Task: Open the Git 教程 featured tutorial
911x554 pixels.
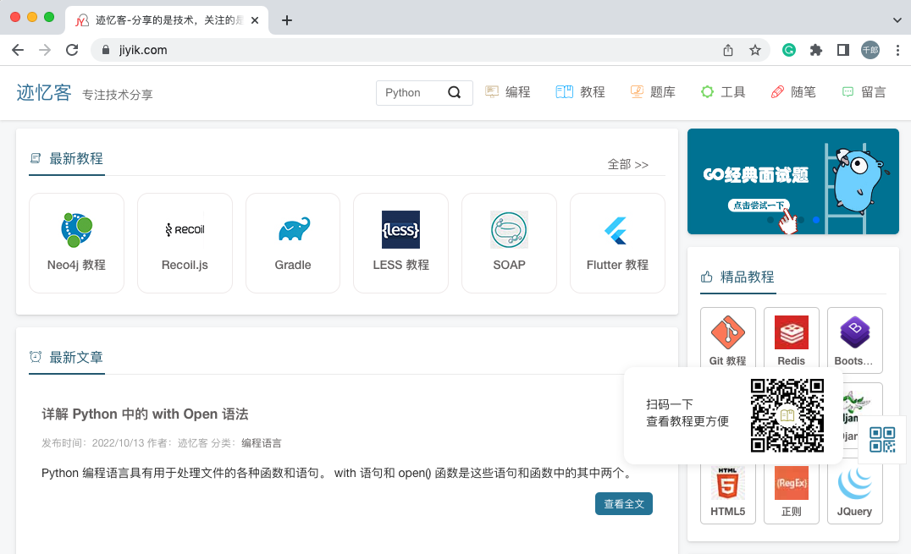Action: 728,340
